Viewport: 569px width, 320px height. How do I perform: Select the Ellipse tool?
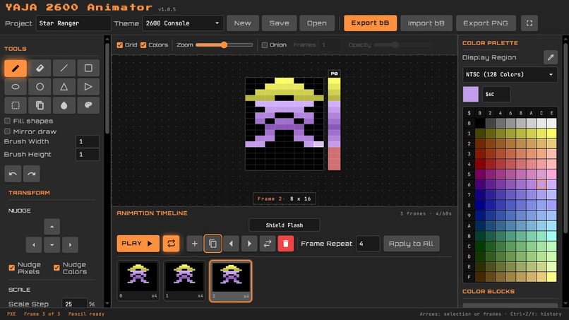click(16, 87)
